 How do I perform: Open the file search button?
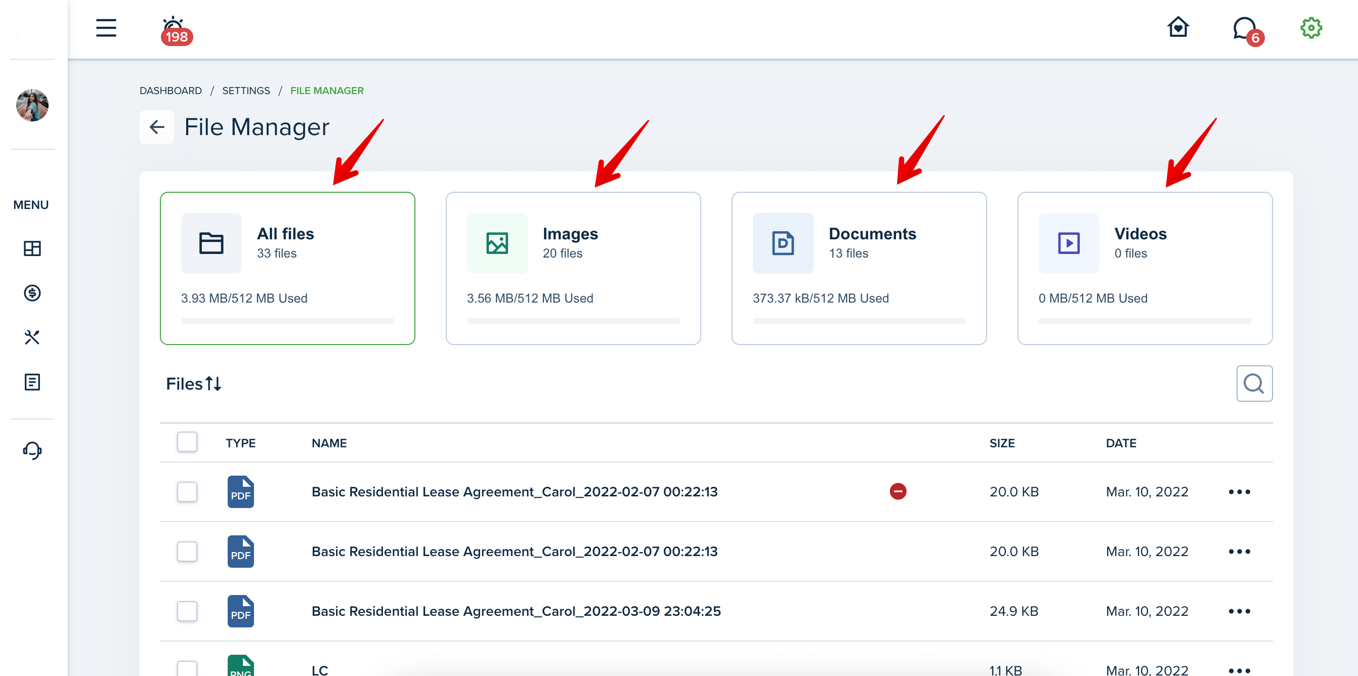click(1254, 384)
